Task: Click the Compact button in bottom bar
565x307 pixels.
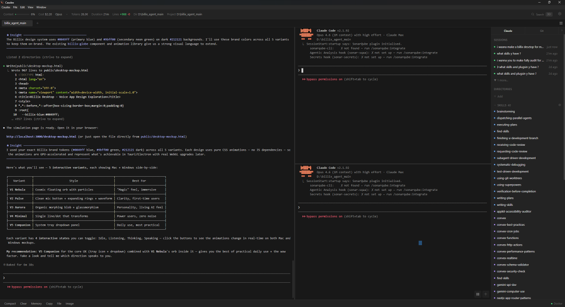Action: point(10,303)
